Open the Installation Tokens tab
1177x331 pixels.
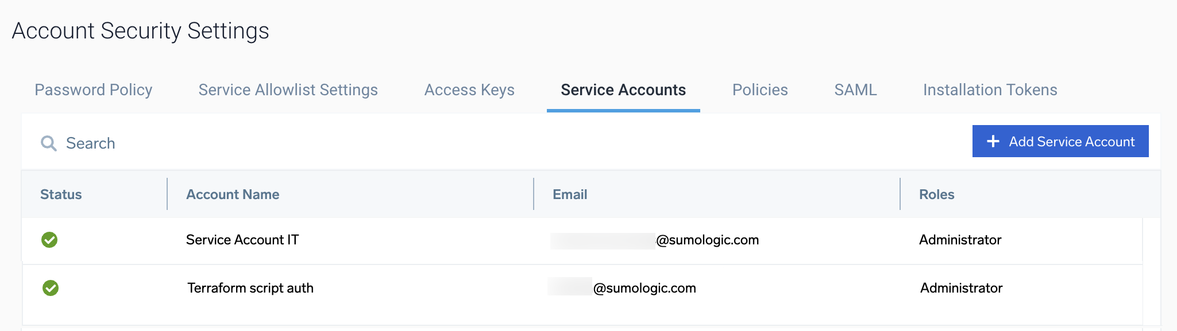click(x=990, y=90)
